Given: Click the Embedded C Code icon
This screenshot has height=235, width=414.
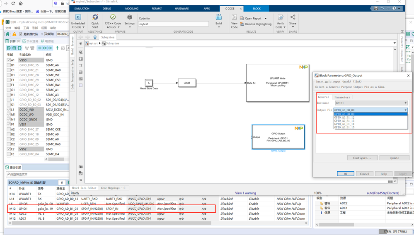Looking at the screenshot, I should [78, 17].
